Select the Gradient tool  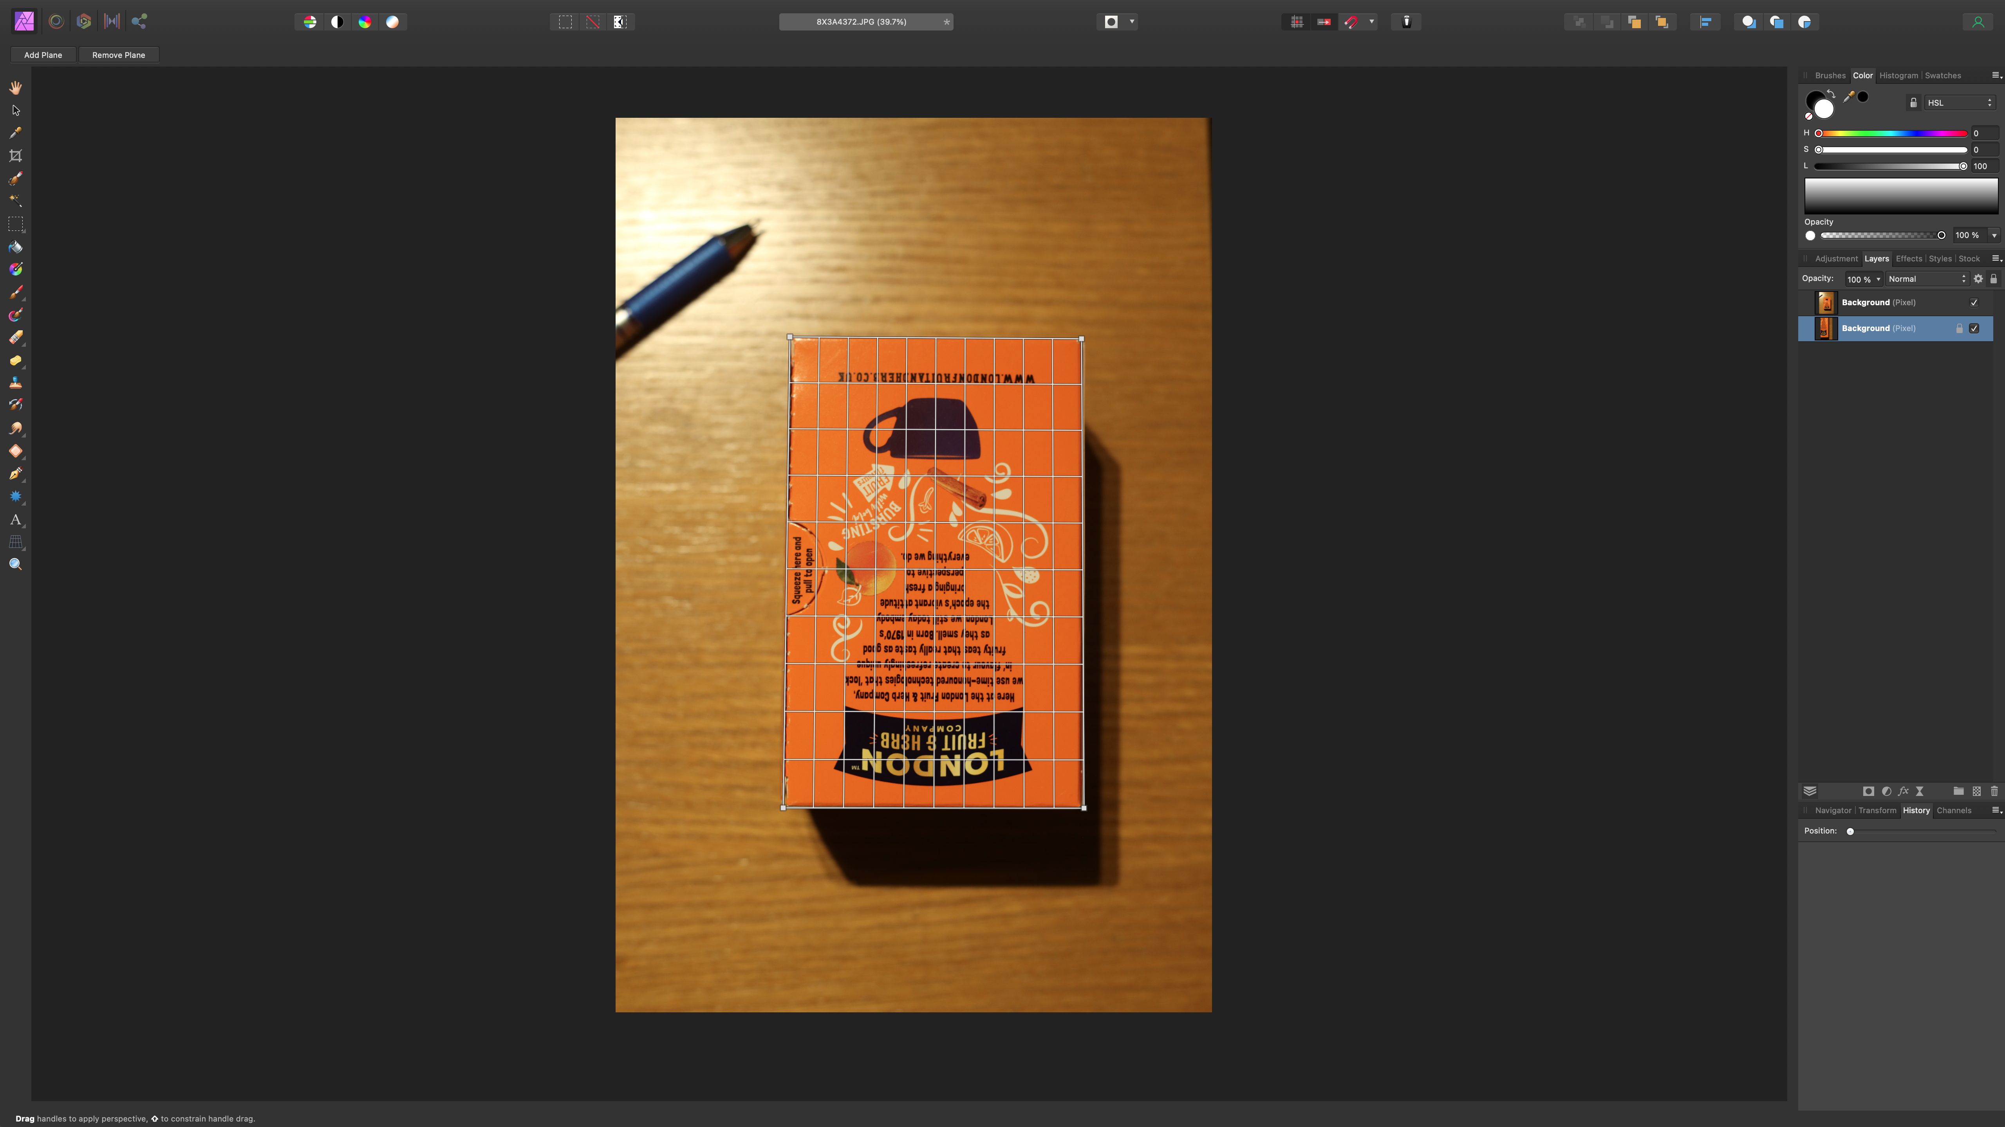pyautogui.click(x=16, y=269)
